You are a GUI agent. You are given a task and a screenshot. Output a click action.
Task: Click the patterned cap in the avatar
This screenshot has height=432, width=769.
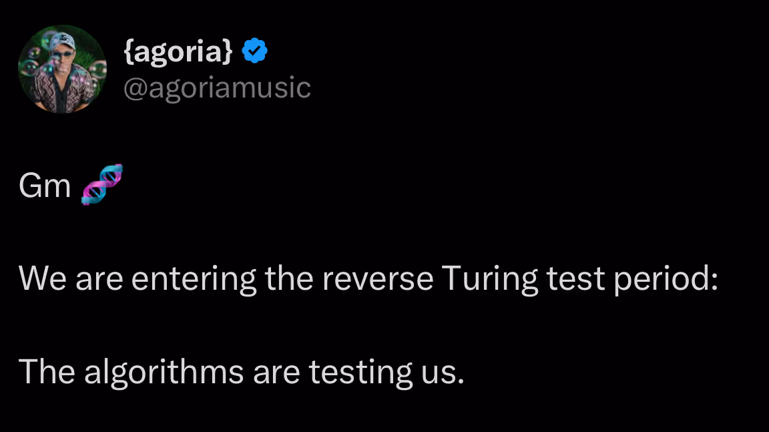click(61, 42)
